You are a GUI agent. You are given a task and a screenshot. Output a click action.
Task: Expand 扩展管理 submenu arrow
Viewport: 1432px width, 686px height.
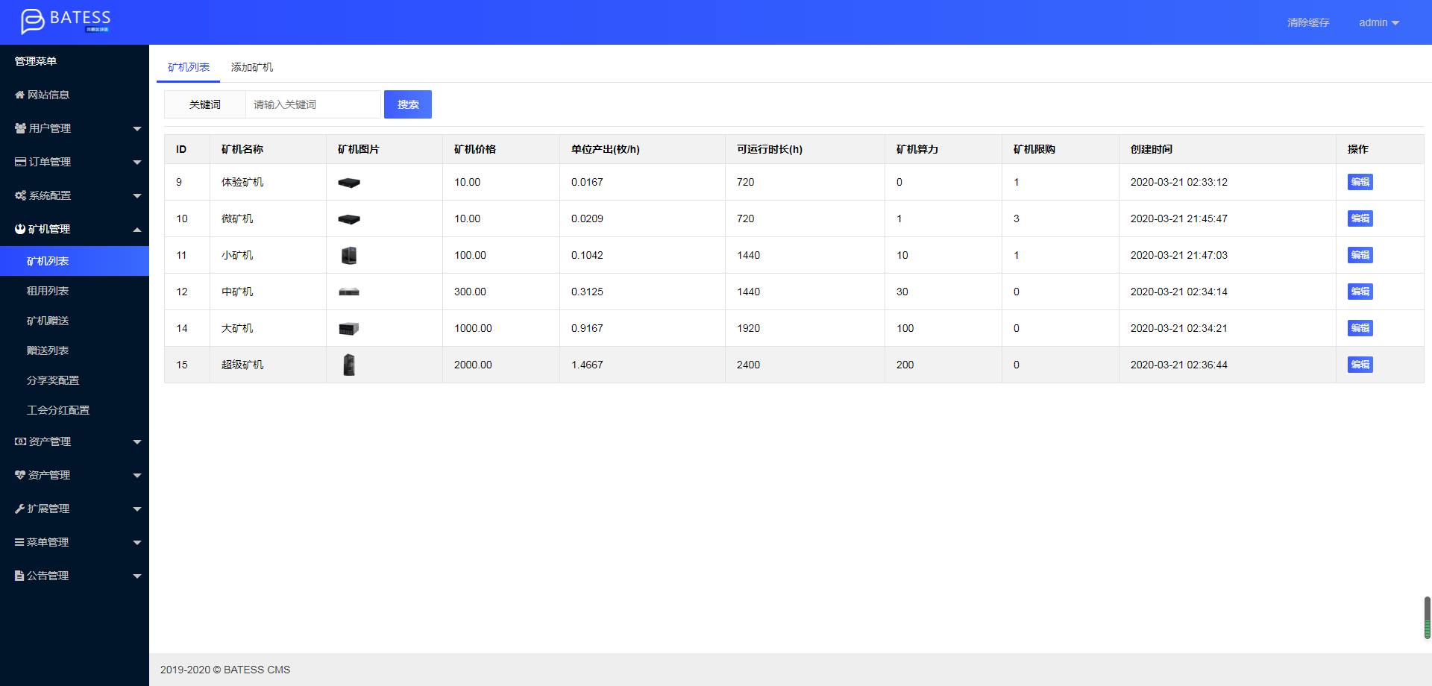(x=137, y=509)
